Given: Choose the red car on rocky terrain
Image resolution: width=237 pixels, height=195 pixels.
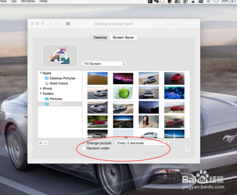Looking at the screenshot, I should (174, 107).
